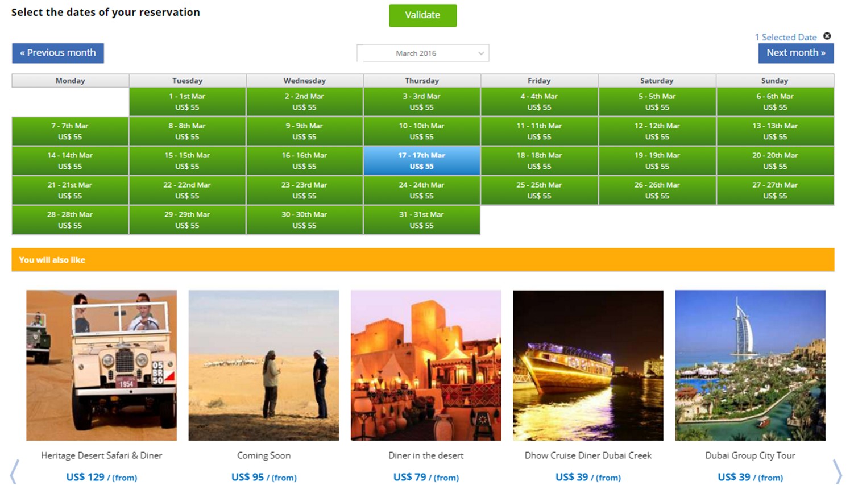Click Dhow Cruise Diner Dubai Creek title
854x485 pixels.
[588, 455]
